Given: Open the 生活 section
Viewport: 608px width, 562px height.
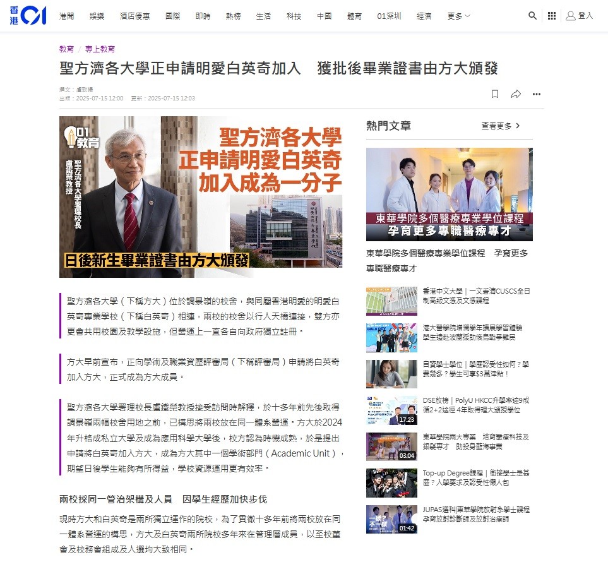Looking at the screenshot, I should click(263, 16).
